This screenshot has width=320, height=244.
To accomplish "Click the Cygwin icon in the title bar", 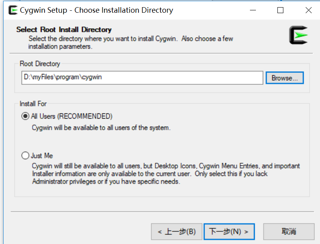I will (x=12, y=10).
